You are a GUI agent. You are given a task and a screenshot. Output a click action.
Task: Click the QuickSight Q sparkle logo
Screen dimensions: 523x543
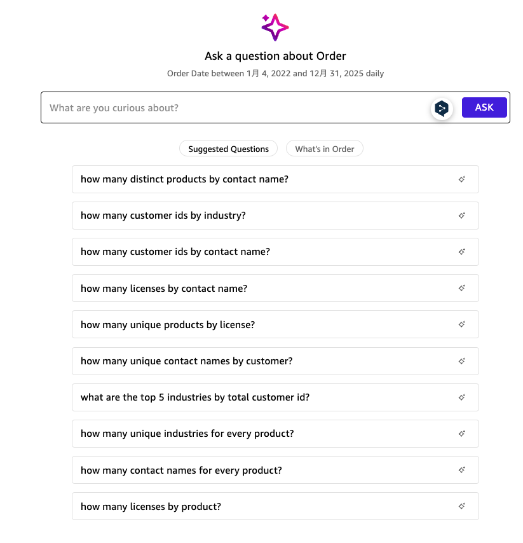(275, 27)
